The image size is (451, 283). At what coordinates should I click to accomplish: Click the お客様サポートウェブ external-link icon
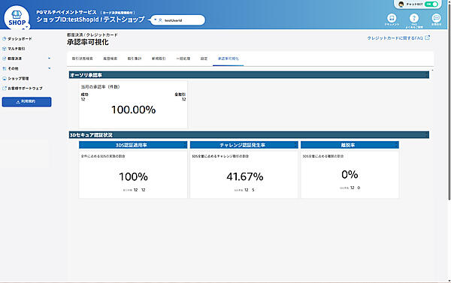point(4,89)
